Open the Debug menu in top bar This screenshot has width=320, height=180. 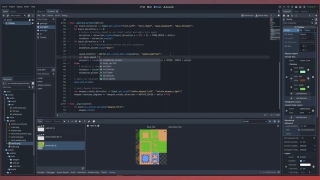(x=19, y=6)
